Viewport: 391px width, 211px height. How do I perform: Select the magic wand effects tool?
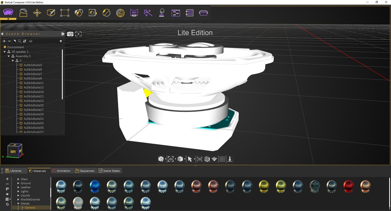pyautogui.click(x=148, y=13)
